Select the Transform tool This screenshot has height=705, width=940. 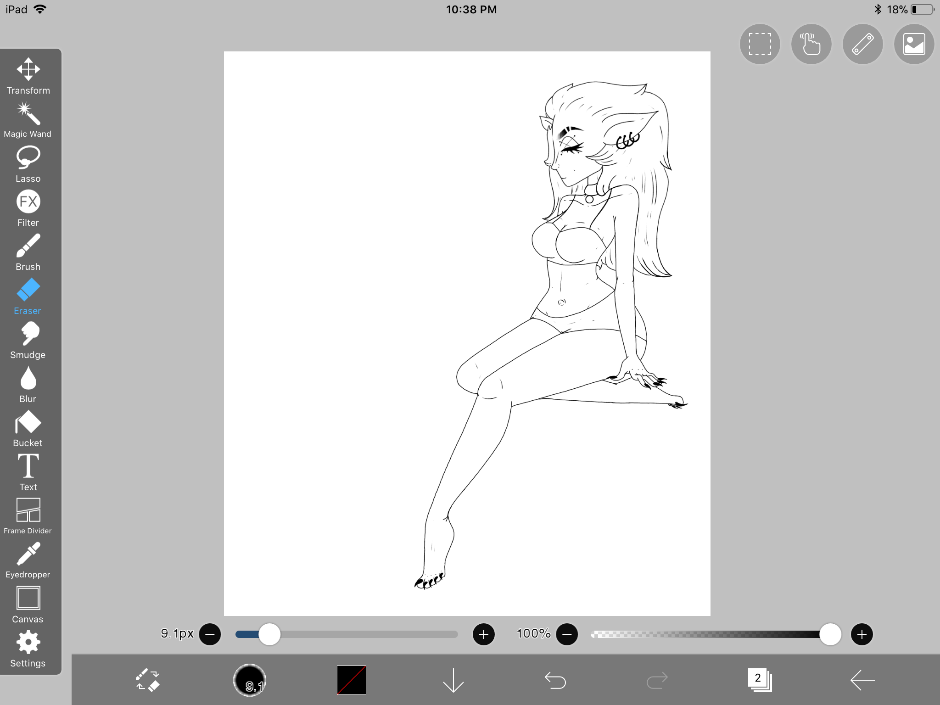pyautogui.click(x=28, y=76)
